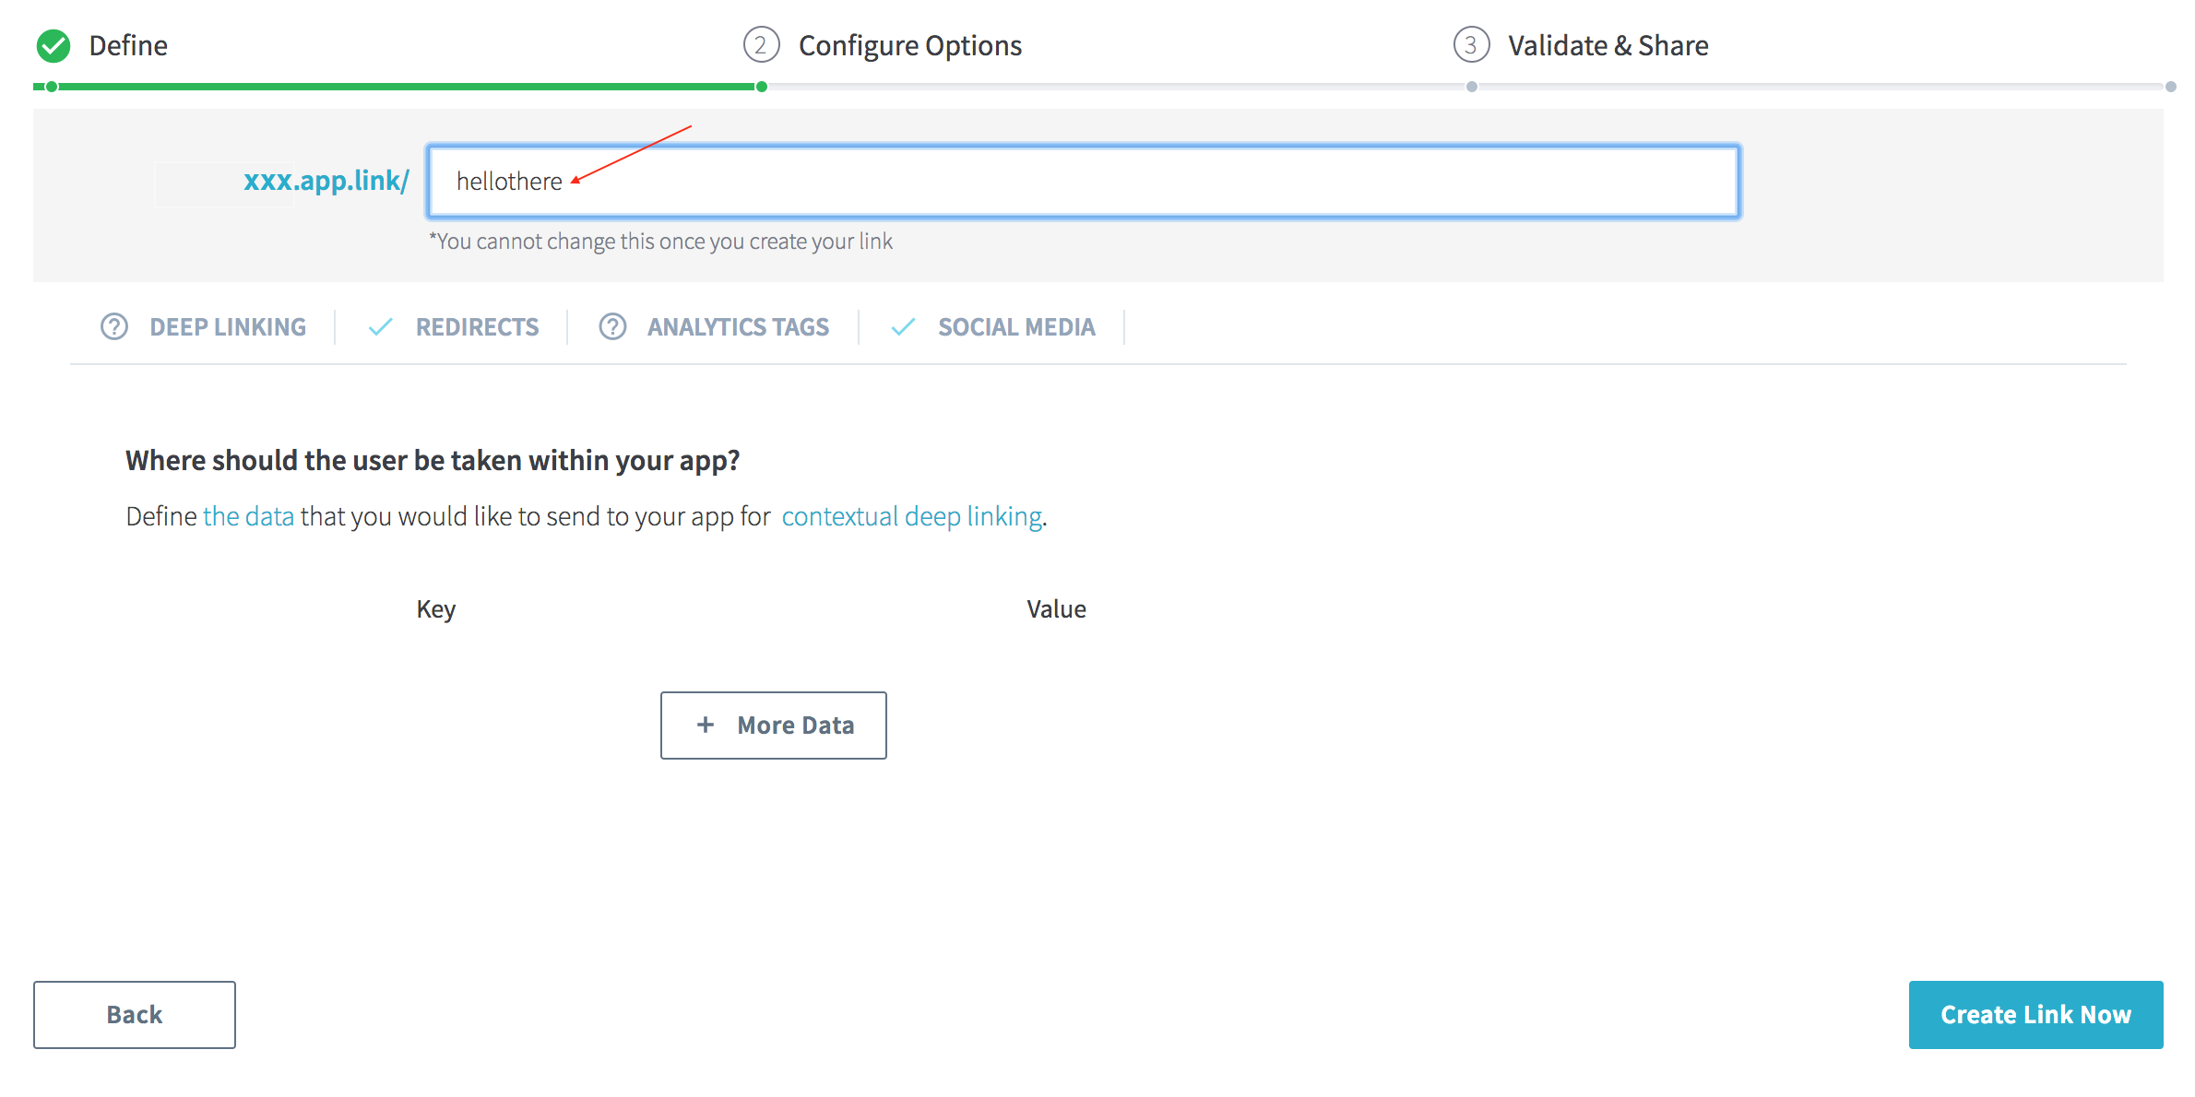Follow the contextual deep linking link
Image resolution: width=2195 pixels, height=1097 pixels.
pyautogui.click(x=911, y=516)
